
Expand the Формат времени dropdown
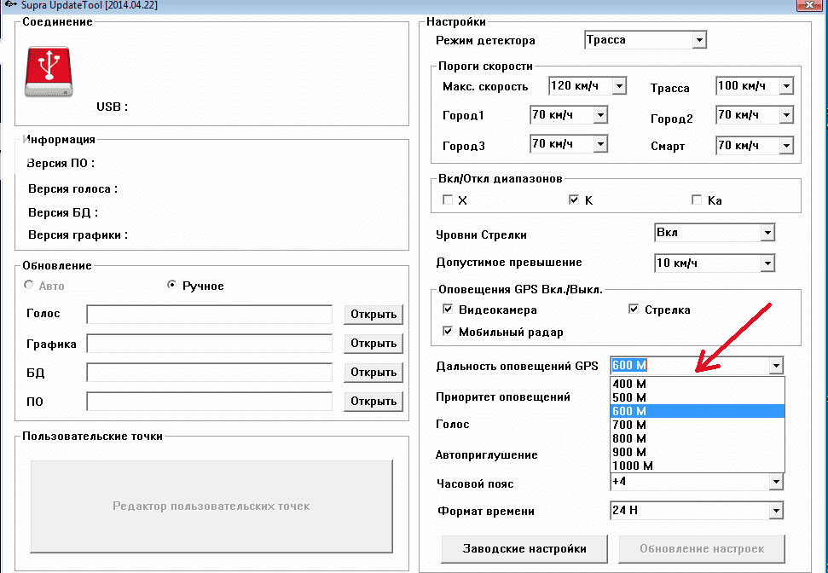(775, 511)
